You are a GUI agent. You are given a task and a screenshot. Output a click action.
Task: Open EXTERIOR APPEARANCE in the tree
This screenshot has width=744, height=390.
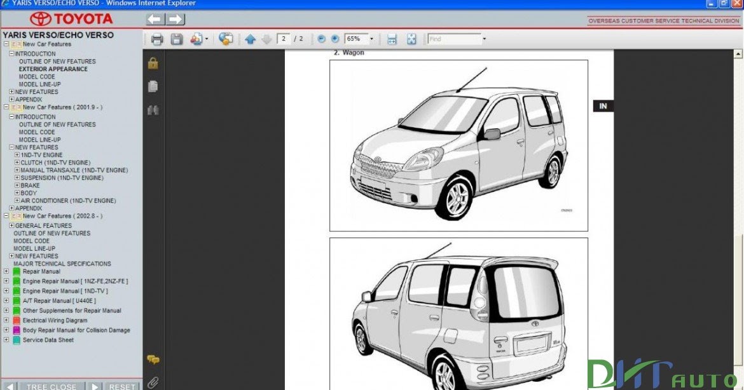click(53, 69)
